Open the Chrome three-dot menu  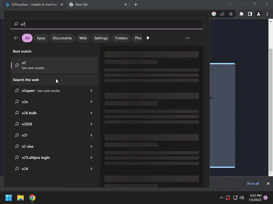[267, 14]
